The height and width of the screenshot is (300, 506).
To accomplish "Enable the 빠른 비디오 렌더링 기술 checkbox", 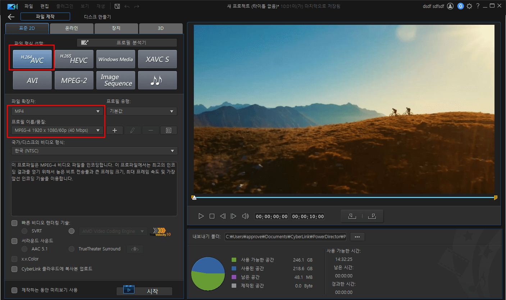I will [14, 223].
